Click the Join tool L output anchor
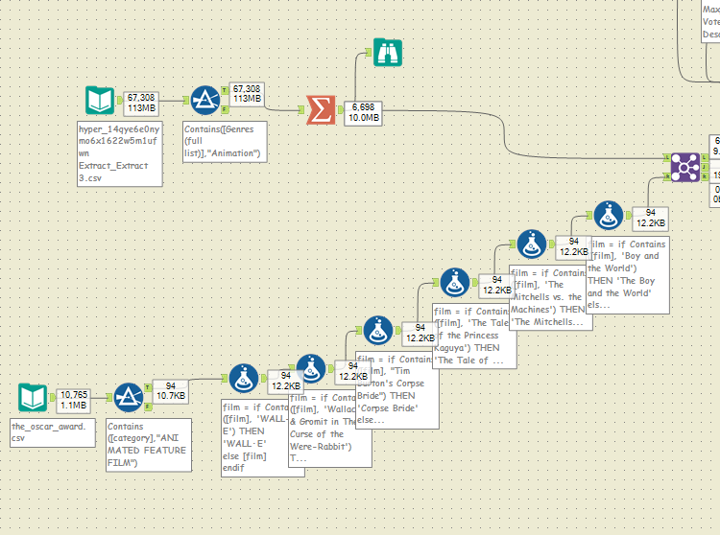The height and width of the screenshot is (535, 720). [704, 157]
